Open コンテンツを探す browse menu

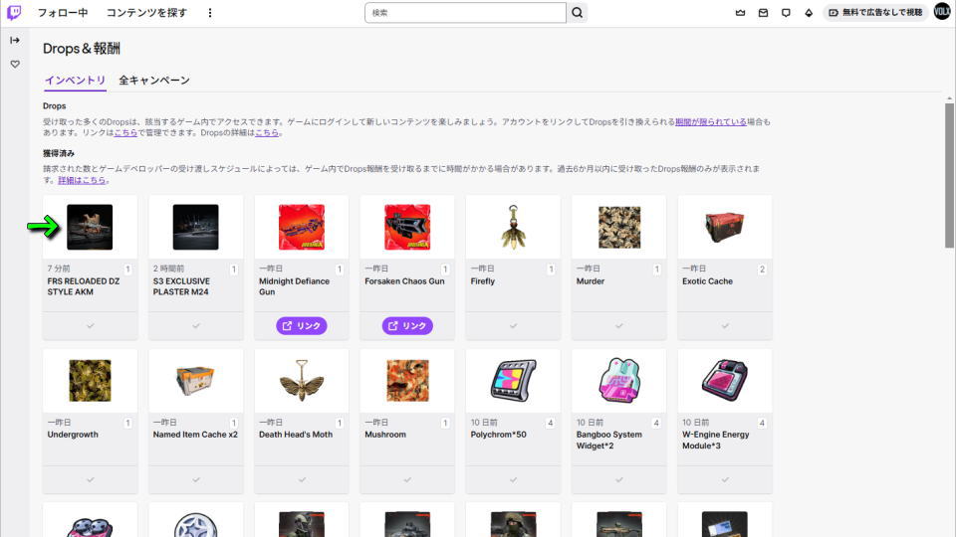[146, 12]
